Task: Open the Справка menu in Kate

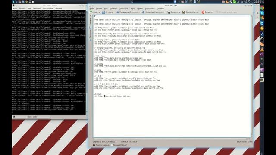Action: 160,9
